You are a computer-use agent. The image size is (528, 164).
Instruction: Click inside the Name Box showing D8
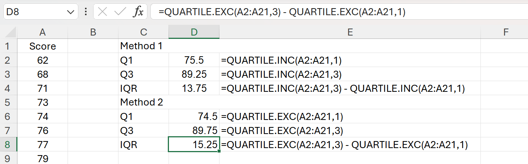click(x=33, y=12)
